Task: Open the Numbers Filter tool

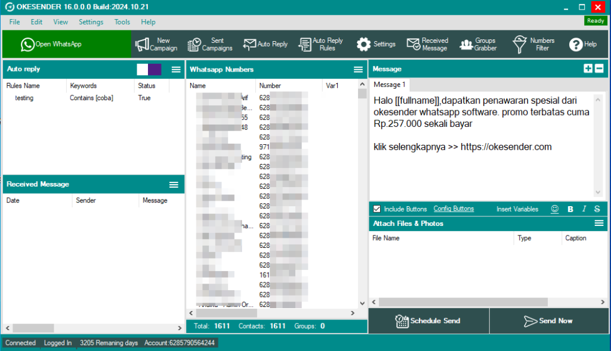Action: pos(533,44)
